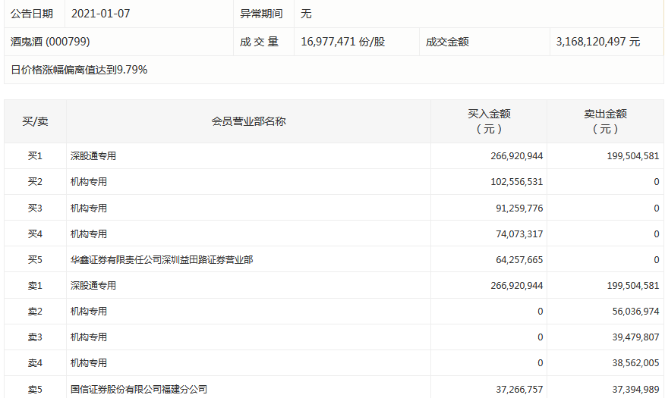
Task: Select the 成交量 value 16,977,471 份/股
Action: pos(342,42)
